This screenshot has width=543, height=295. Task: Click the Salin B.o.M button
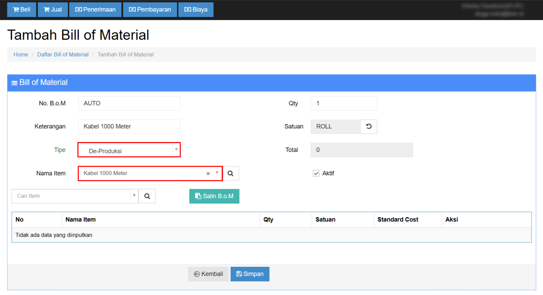tap(214, 196)
